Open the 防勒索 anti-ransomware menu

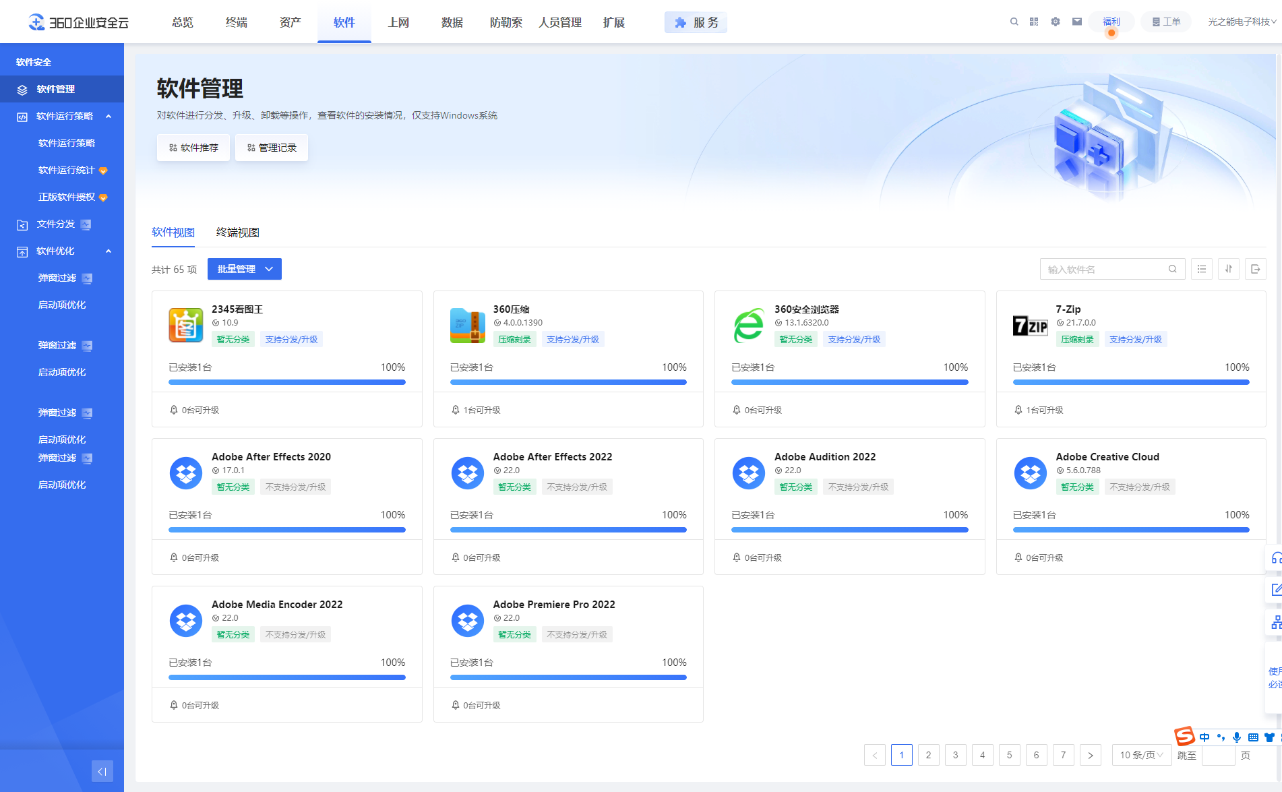[x=506, y=22]
